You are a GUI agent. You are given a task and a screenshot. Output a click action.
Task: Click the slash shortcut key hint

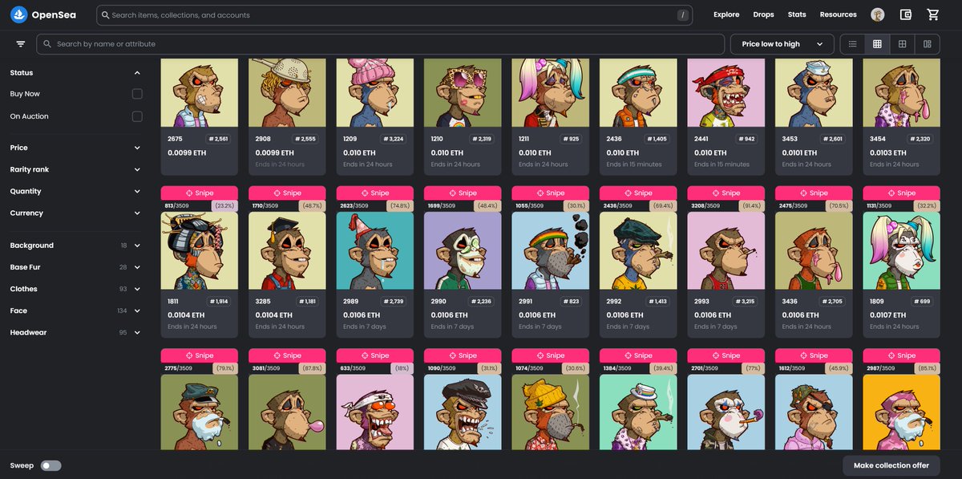[x=682, y=15]
